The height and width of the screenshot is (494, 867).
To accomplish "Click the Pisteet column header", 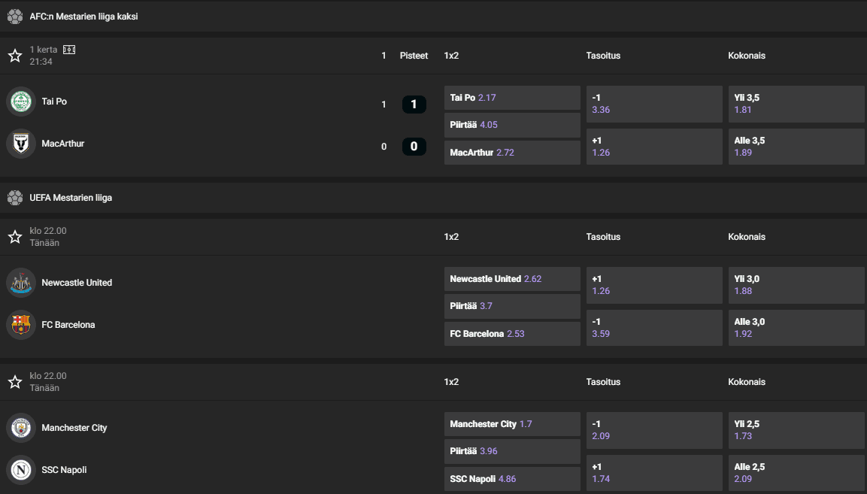I will click(414, 56).
